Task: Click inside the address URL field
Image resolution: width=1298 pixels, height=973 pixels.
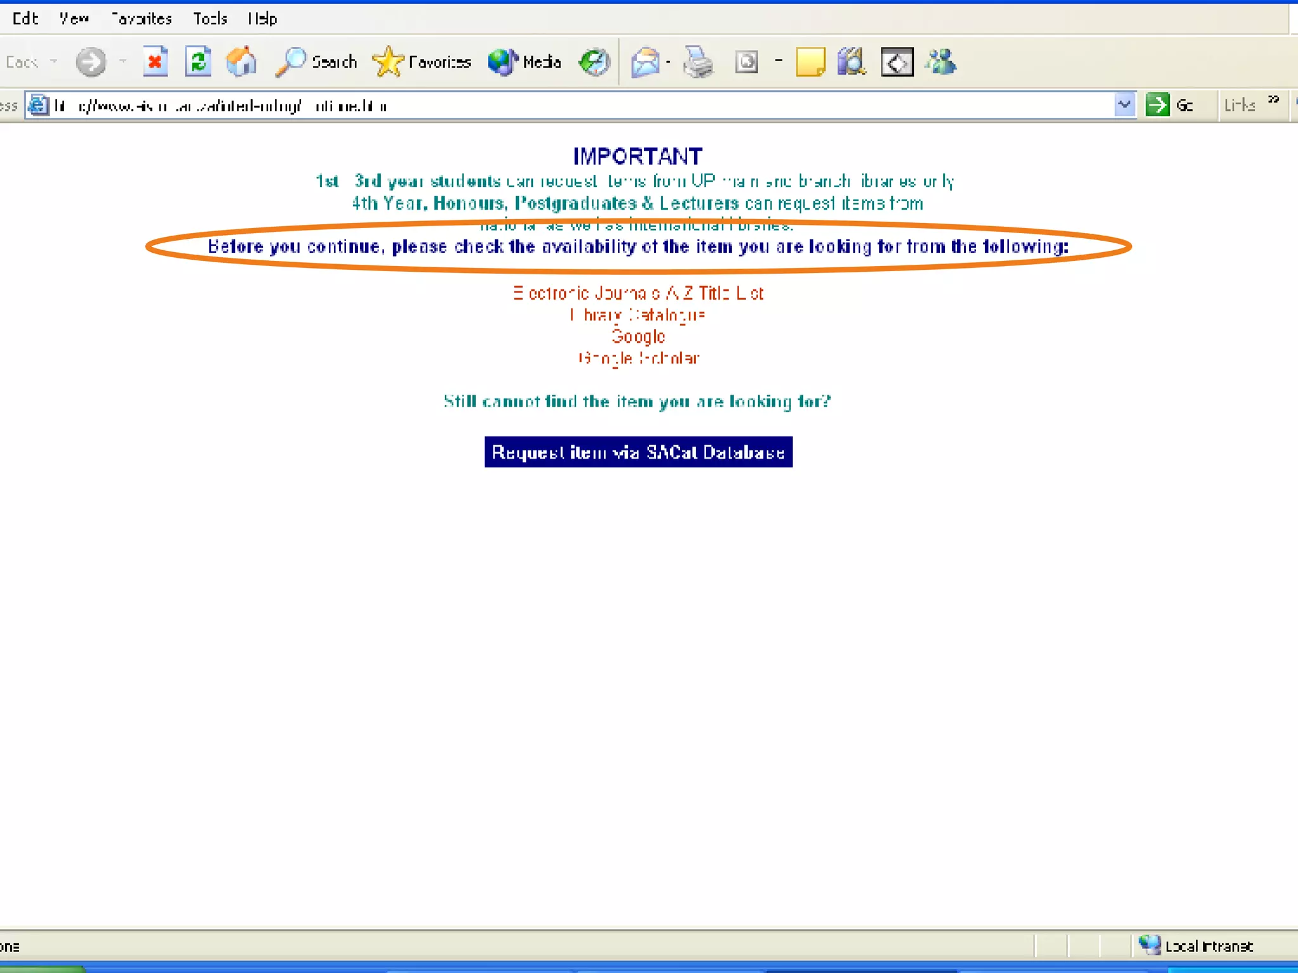Action: [570, 105]
